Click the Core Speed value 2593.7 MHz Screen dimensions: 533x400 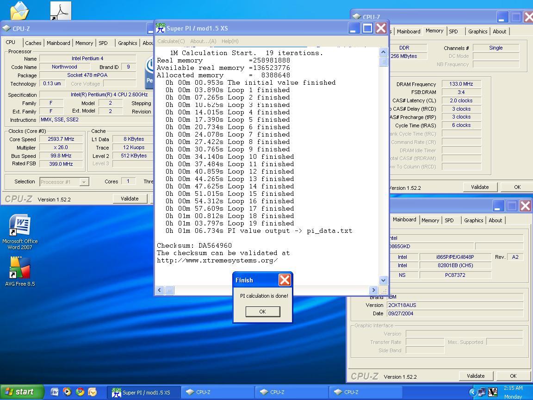(x=61, y=139)
